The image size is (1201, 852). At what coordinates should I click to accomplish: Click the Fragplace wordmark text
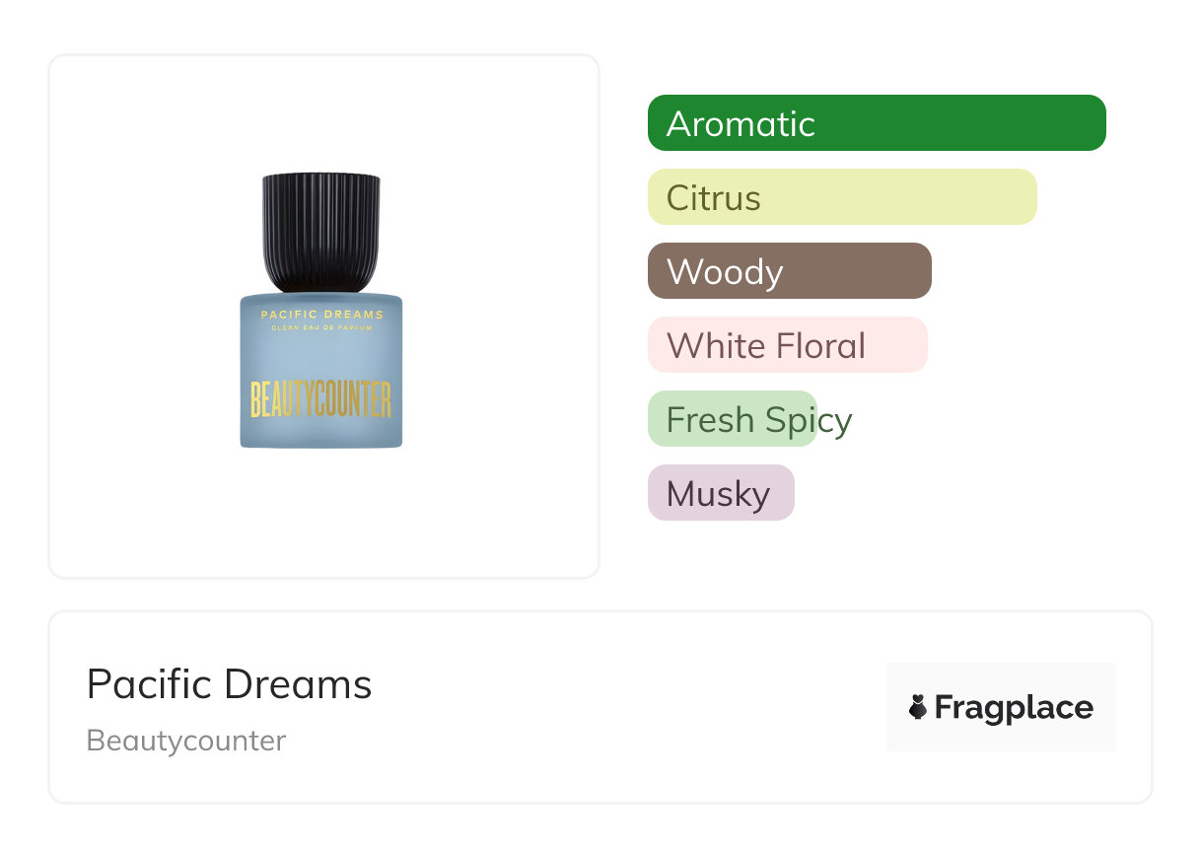coord(1013,707)
